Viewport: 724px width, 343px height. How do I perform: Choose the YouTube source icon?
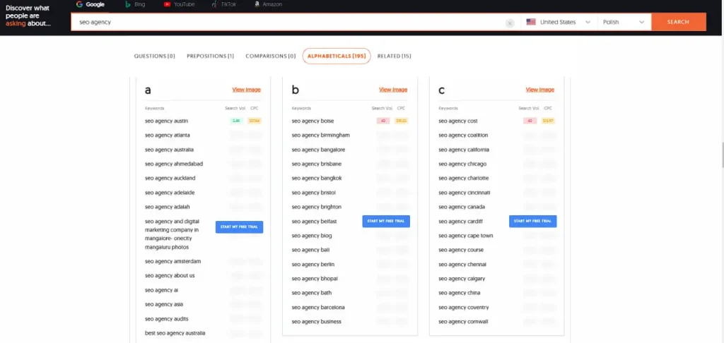pyautogui.click(x=167, y=4)
